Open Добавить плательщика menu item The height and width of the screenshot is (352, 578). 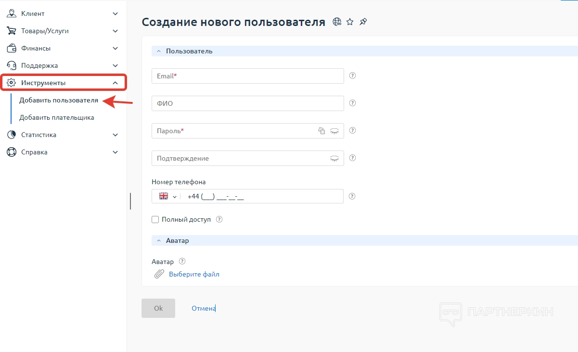pos(56,117)
